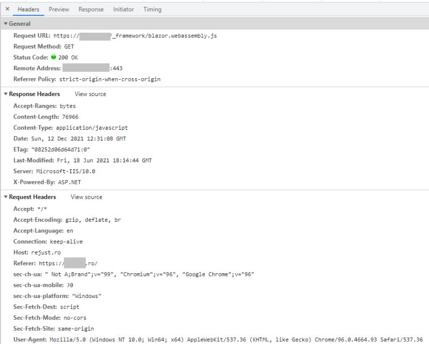Collapse the Response Headers section
Image resolution: width=429 pixels, height=344 pixels.
pyautogui.click(x=5, y=94)
